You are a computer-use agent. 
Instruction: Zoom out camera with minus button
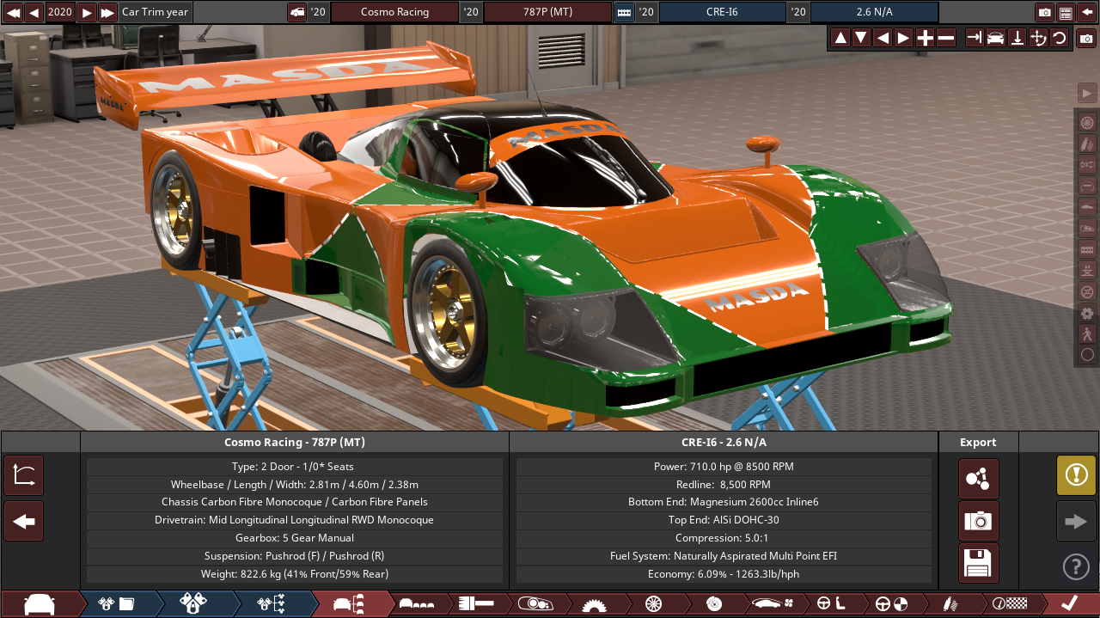pyautogui.click(x=946, y=38)
